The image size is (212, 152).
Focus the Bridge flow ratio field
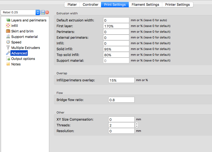click(x=121, y=100)
